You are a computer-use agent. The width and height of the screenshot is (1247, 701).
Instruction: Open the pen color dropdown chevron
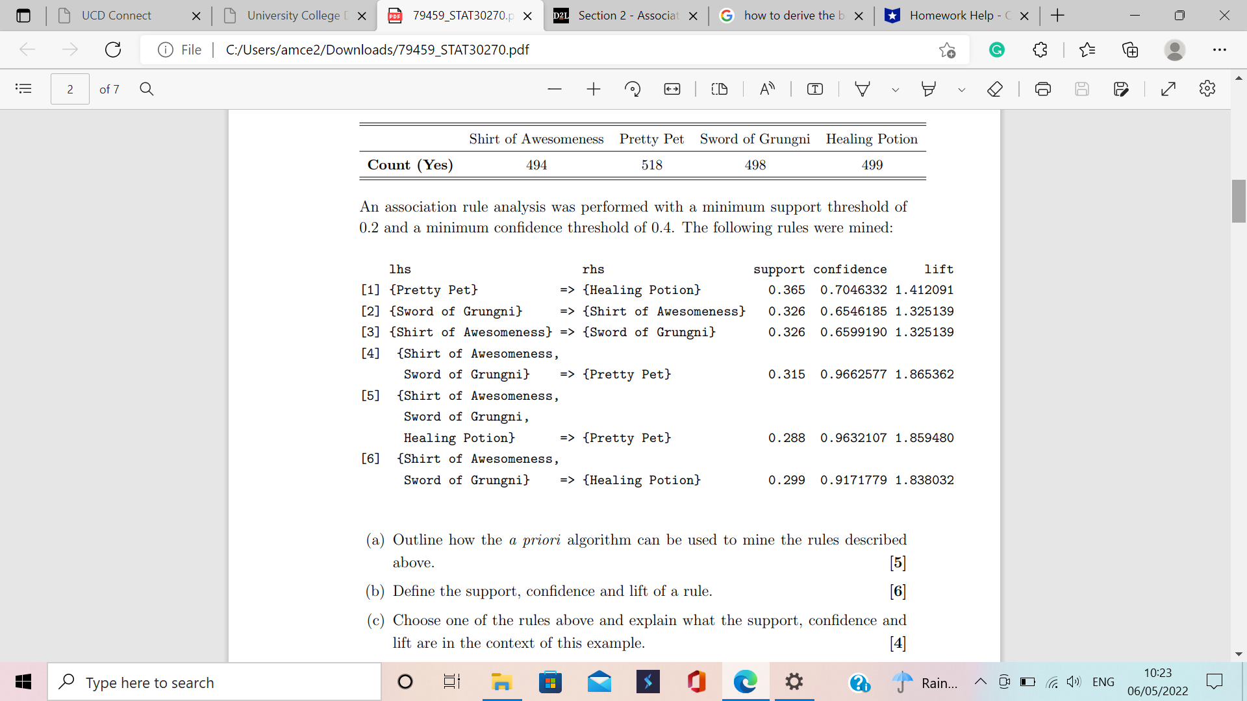click(x=896, y=91)
